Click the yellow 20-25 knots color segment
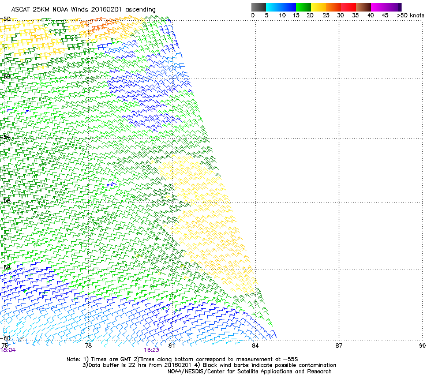 tap(319, 7)
